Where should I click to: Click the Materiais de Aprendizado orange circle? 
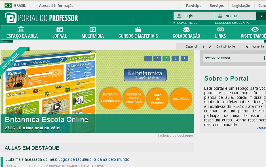click(x=110, y=98)
